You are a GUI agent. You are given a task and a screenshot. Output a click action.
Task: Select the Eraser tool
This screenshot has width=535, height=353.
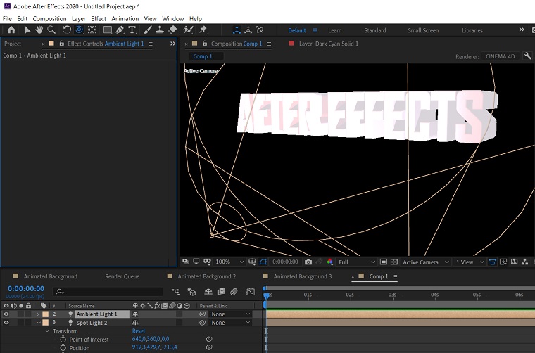[172, 30]
